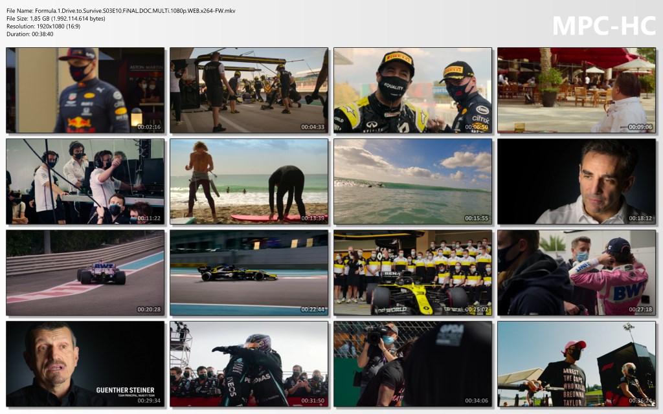Click the Resolution 1920x1080 text line

tap(49, 27)
